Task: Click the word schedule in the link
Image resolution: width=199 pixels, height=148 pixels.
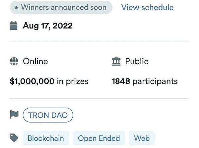Action: (x=158, y=7)
